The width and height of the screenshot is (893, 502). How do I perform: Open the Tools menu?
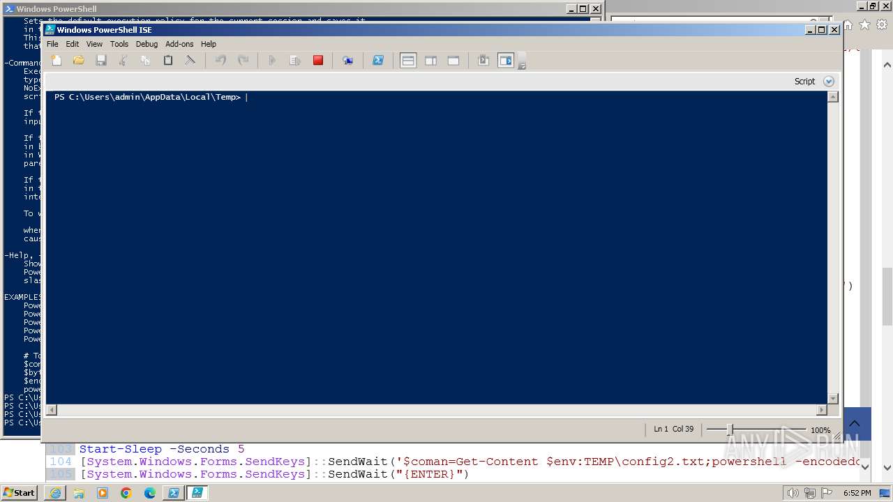[119, 44]
